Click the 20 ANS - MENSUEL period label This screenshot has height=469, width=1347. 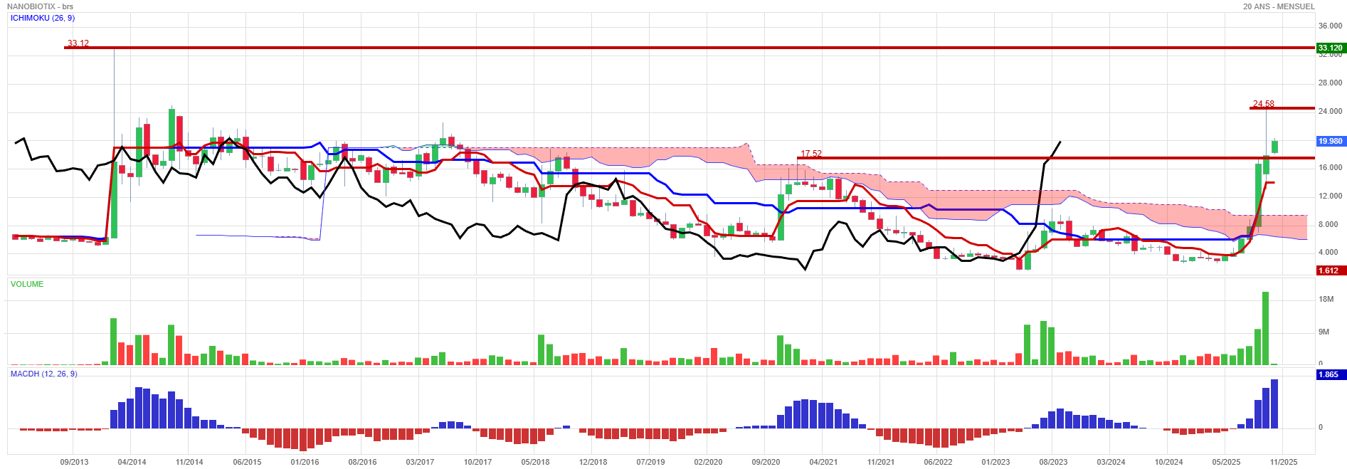click(x=1279, y=6)
